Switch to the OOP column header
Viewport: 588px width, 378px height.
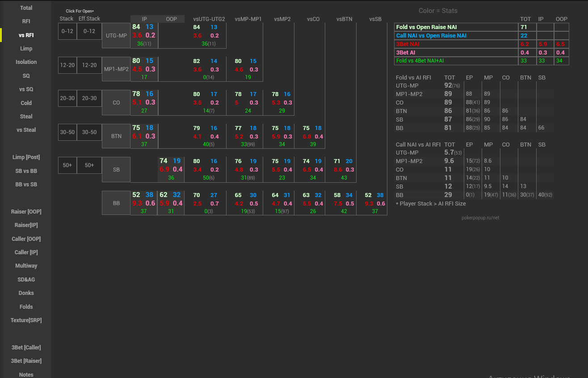tap(171, 19)
